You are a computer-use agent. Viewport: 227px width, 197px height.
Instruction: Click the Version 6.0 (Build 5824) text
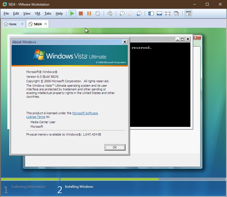[42, 77]
